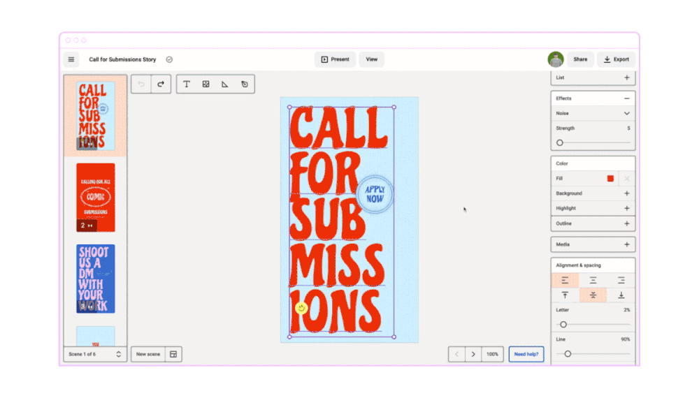Align text center
Viewport: 699px width, 398px height.
pyautogui.click(x=593, y=281)
